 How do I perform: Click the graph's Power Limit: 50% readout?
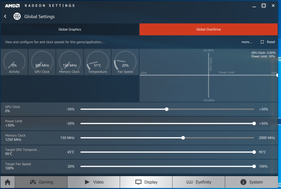coord(263,56)
